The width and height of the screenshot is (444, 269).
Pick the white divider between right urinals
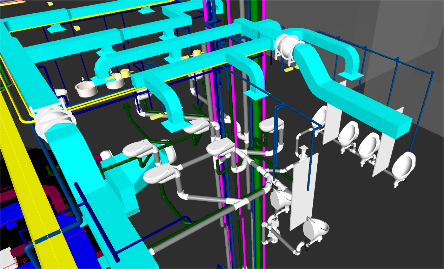[382, 154]
